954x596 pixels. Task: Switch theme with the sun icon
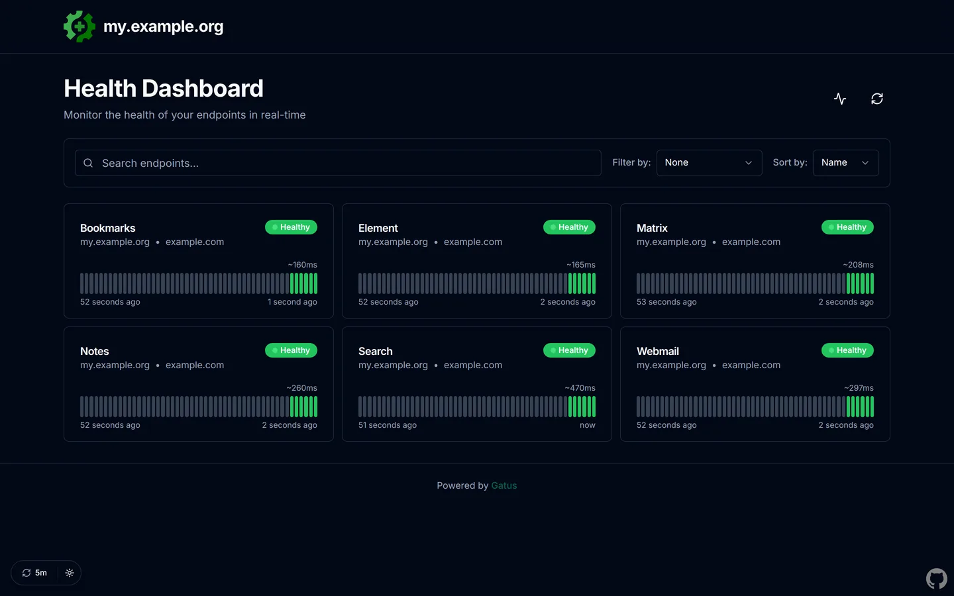[x=70, y=573]
